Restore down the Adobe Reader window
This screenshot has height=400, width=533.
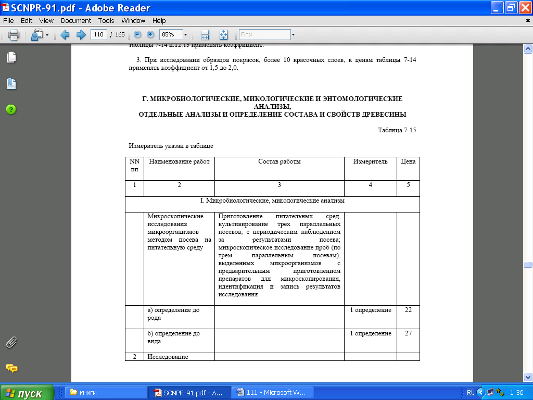(x=511, y=7)
